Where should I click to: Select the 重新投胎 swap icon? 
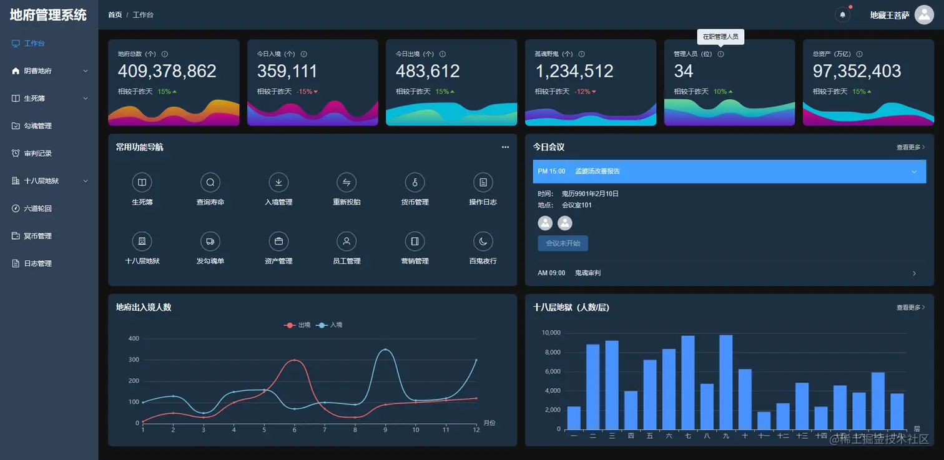347,182
